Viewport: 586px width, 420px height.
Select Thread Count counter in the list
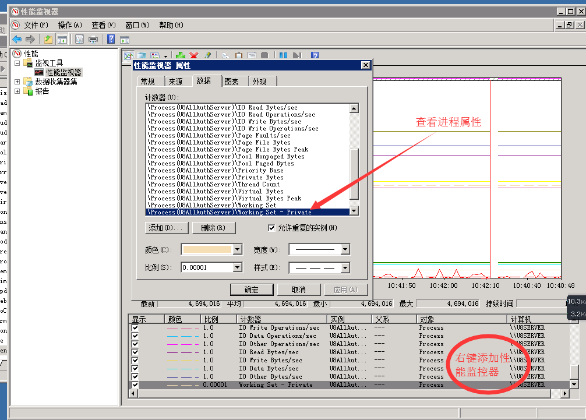pyautogui.click(x=214, y=184)
